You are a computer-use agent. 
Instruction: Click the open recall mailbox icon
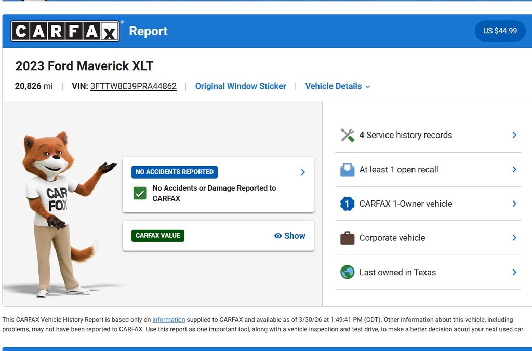click(x=347, y=170)
